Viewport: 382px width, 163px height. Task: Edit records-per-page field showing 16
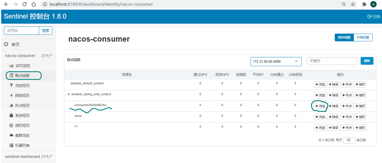349,140
